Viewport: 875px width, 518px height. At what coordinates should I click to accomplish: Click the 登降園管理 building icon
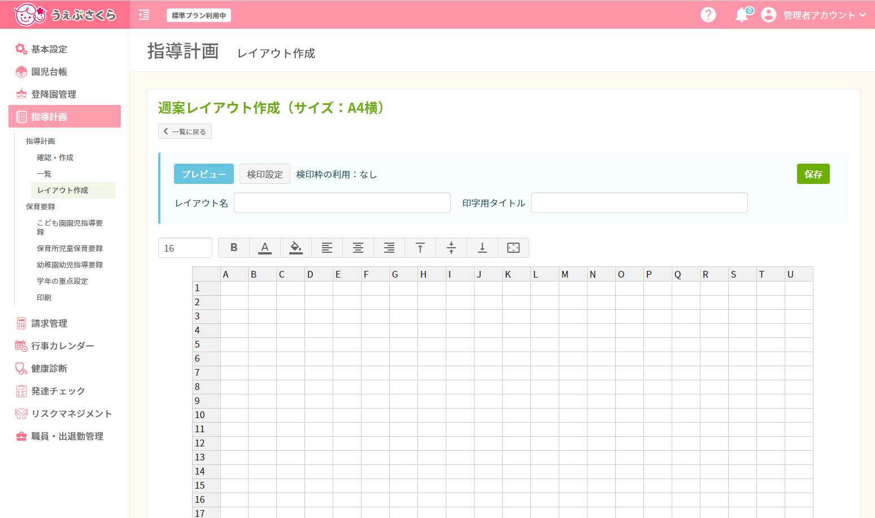pos(21,94)
